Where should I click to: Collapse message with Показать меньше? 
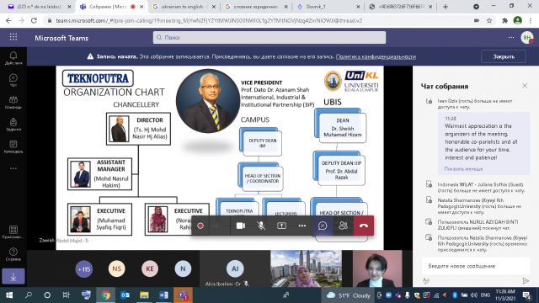tap(463, 169)
